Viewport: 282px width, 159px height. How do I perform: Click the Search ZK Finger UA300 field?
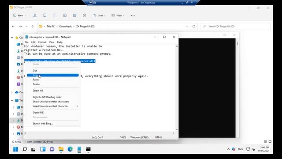click(x=235, y=26)
